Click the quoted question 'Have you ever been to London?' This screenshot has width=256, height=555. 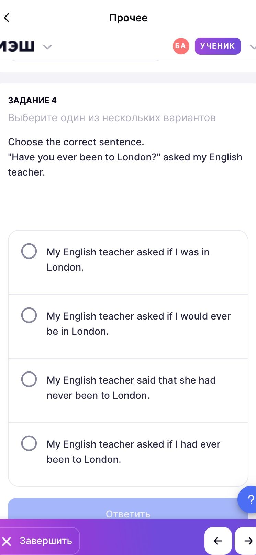click(85, 157)
